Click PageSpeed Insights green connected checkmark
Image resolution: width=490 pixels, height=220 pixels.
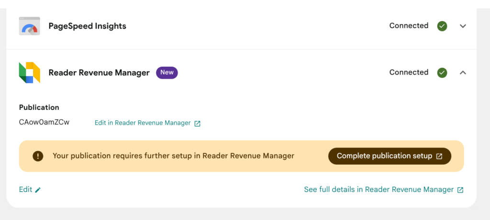coord(442,26)
